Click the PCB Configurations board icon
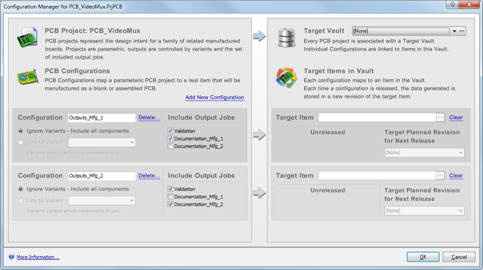Screen dimensions: 483x270 (27, 77)
